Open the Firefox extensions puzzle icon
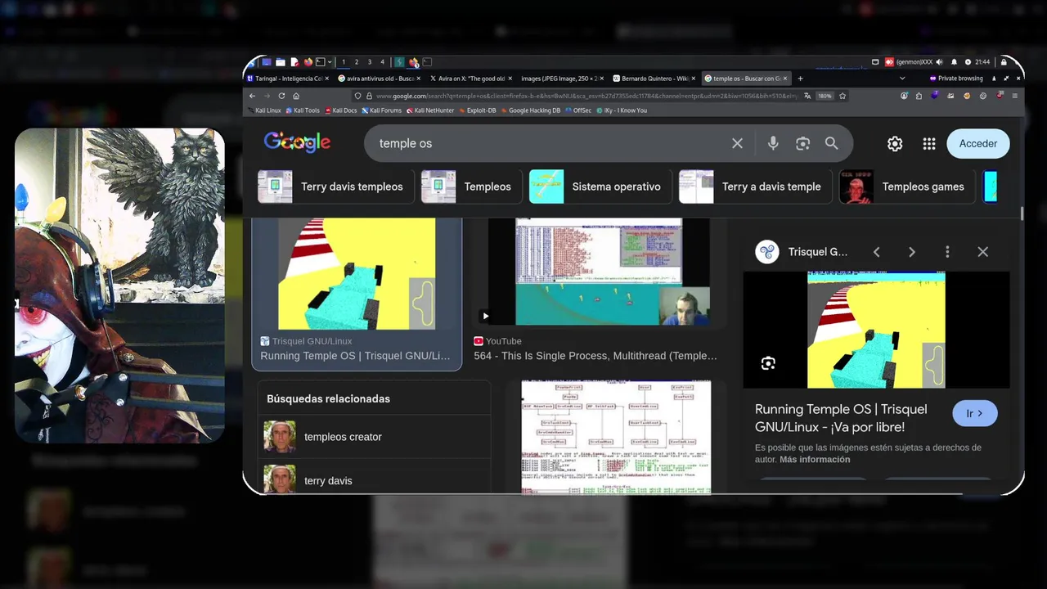The image size is (1047, 589). click(x=919, y=96)
